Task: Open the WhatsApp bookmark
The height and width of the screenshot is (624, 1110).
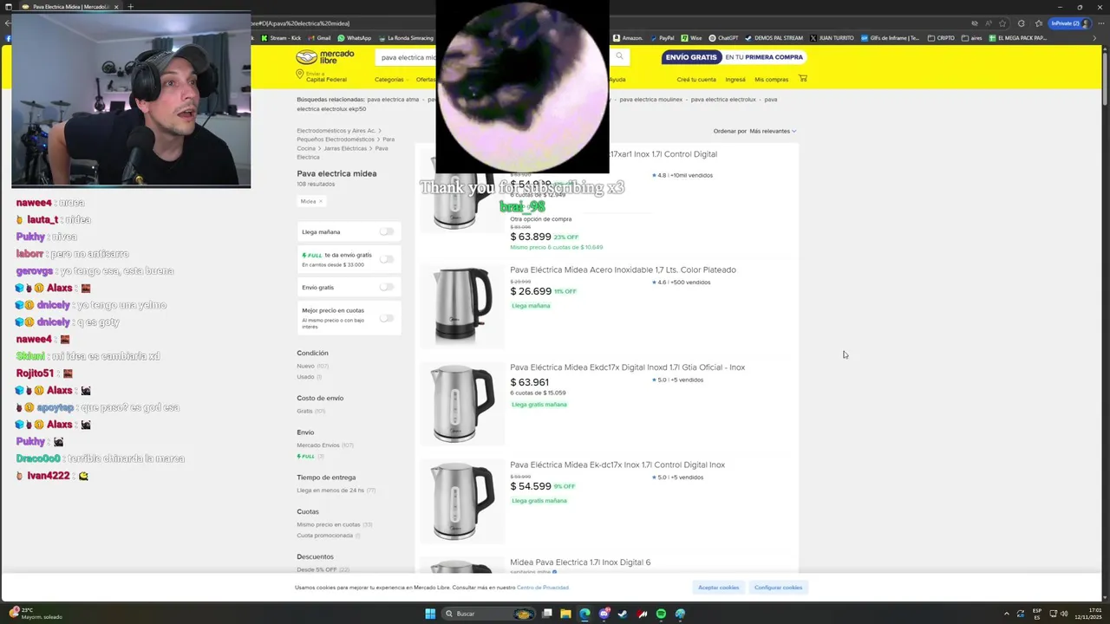Action: [x=355, y=38]
